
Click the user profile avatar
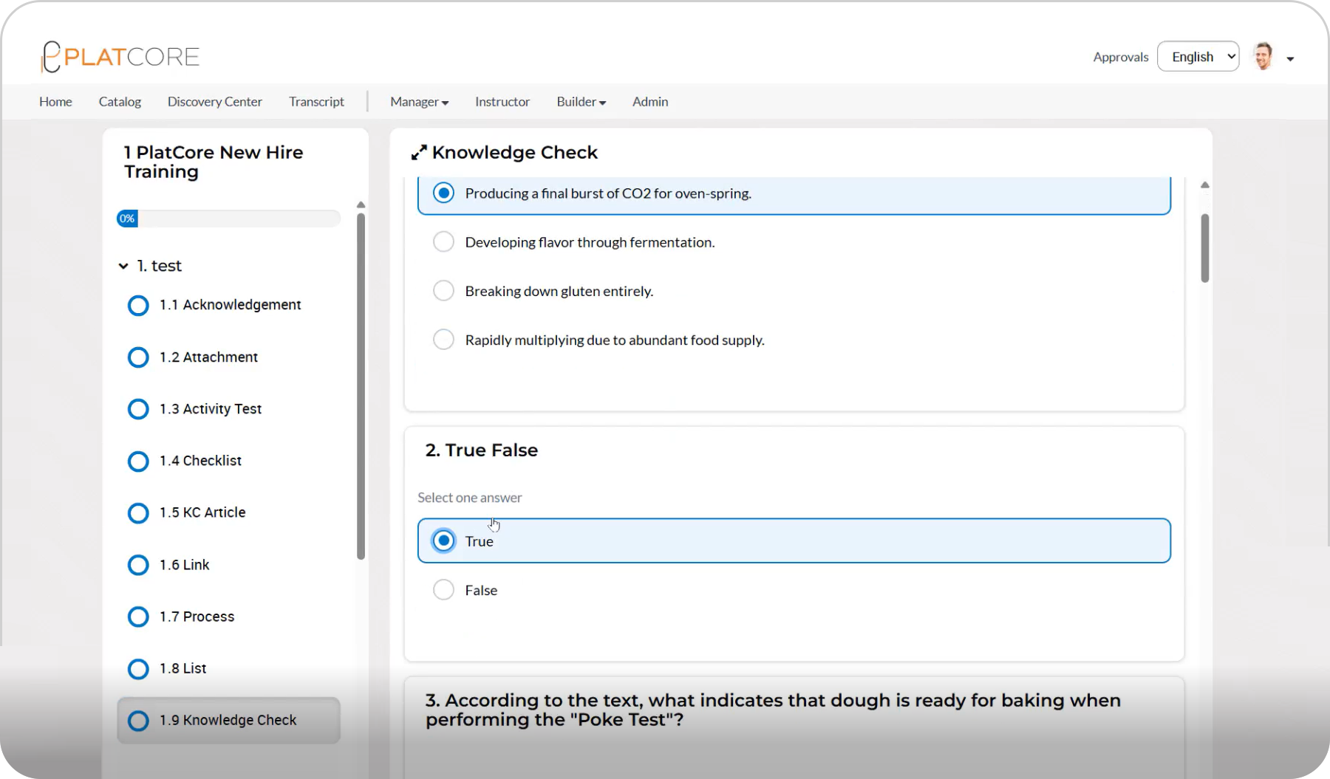click(1263, 57)
